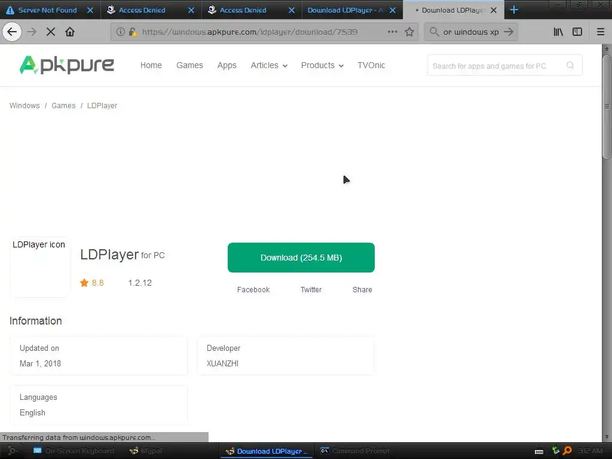Share on Facebook link
Viewport: 612px width, 459px height.
point(253,290)
